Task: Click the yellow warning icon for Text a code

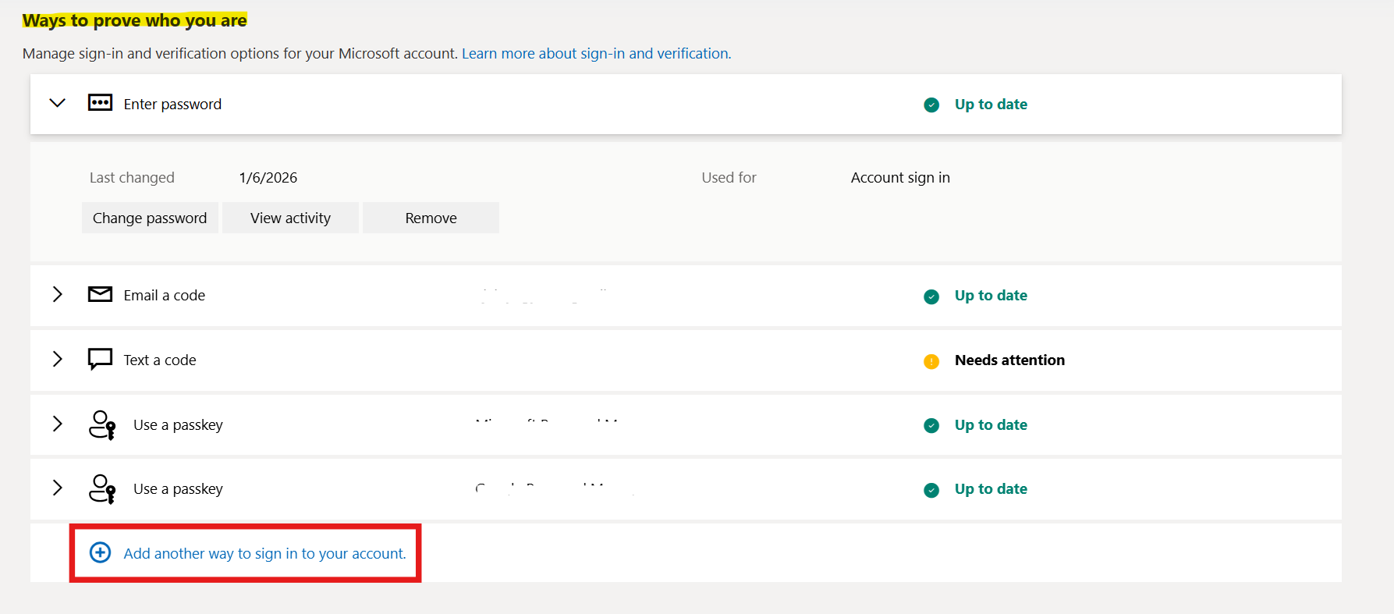Action: (x=931, y=361)
